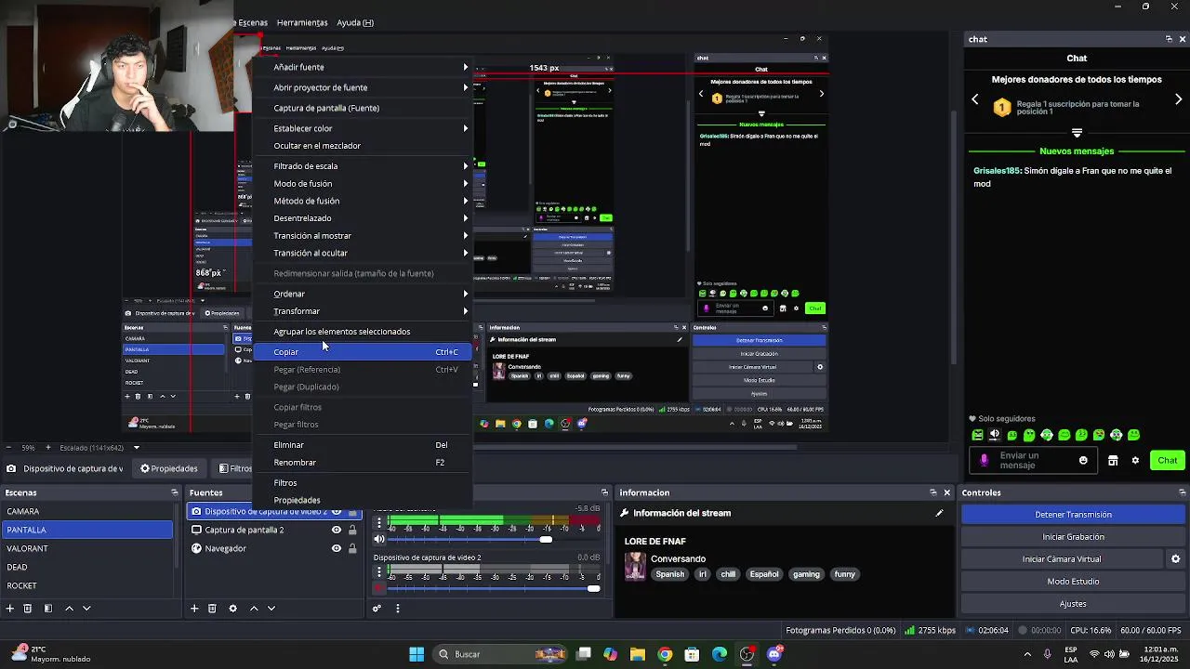
Task: Select Renombrar from the context menu
Action: pos(363,462)
